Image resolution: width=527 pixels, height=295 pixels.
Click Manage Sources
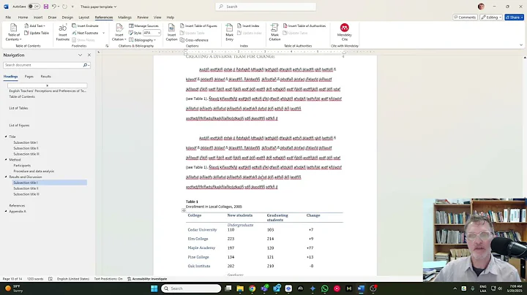(143, 26)
